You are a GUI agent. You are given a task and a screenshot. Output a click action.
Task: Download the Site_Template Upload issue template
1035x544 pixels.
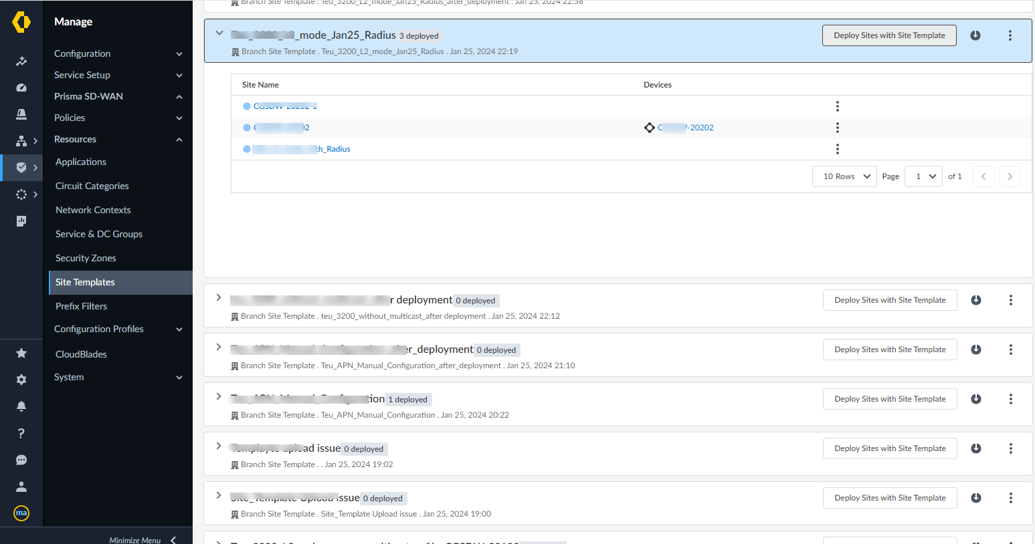point(976,498)
